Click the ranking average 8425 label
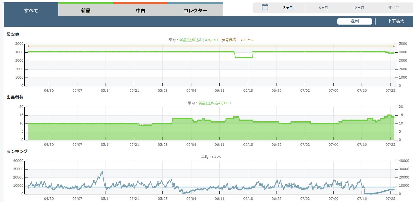Screen dimensions: 413x202 [x=211, y=157]
